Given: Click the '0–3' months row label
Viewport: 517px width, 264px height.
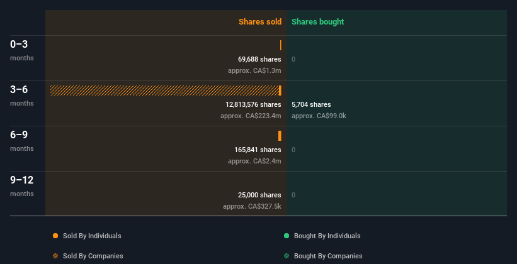Looking at the screenshot, I should point(19,44).
